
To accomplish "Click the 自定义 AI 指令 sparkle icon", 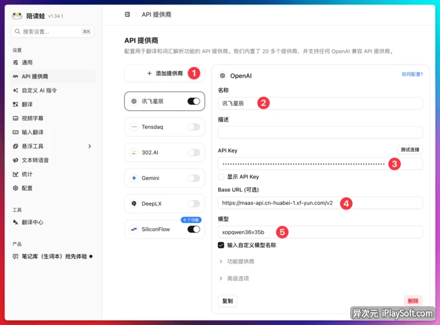I will click(16, 90).
